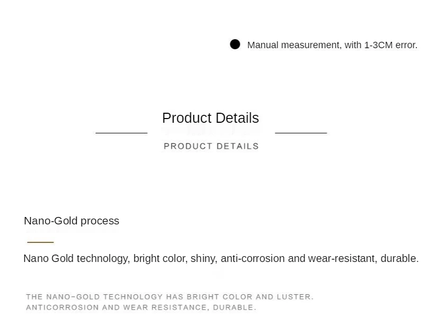Viewport: 423px width, 335px height.
Task: Click the uppercase "PRODUCT DETAILS" subtitle
Action: coord(211,146)
